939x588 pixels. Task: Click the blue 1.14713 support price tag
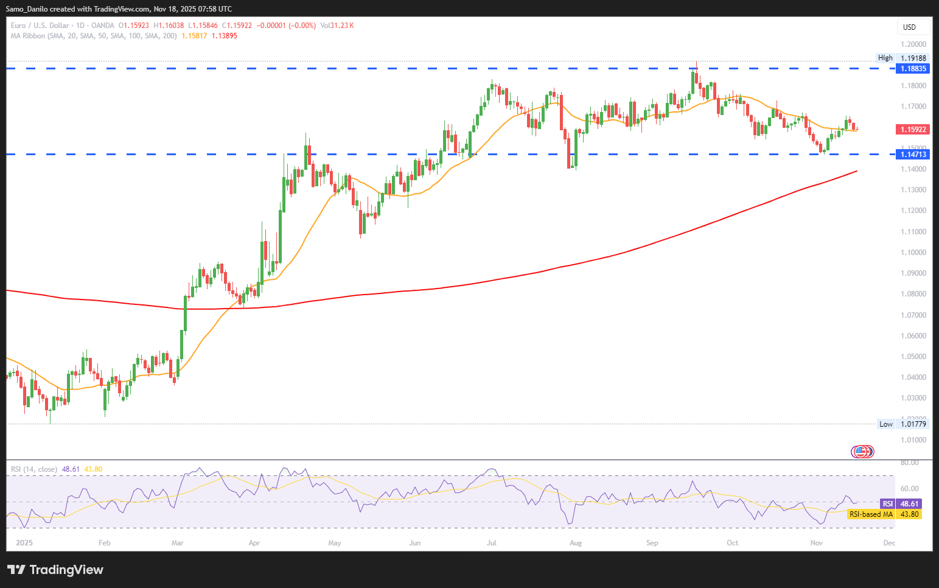click(912, 155)
